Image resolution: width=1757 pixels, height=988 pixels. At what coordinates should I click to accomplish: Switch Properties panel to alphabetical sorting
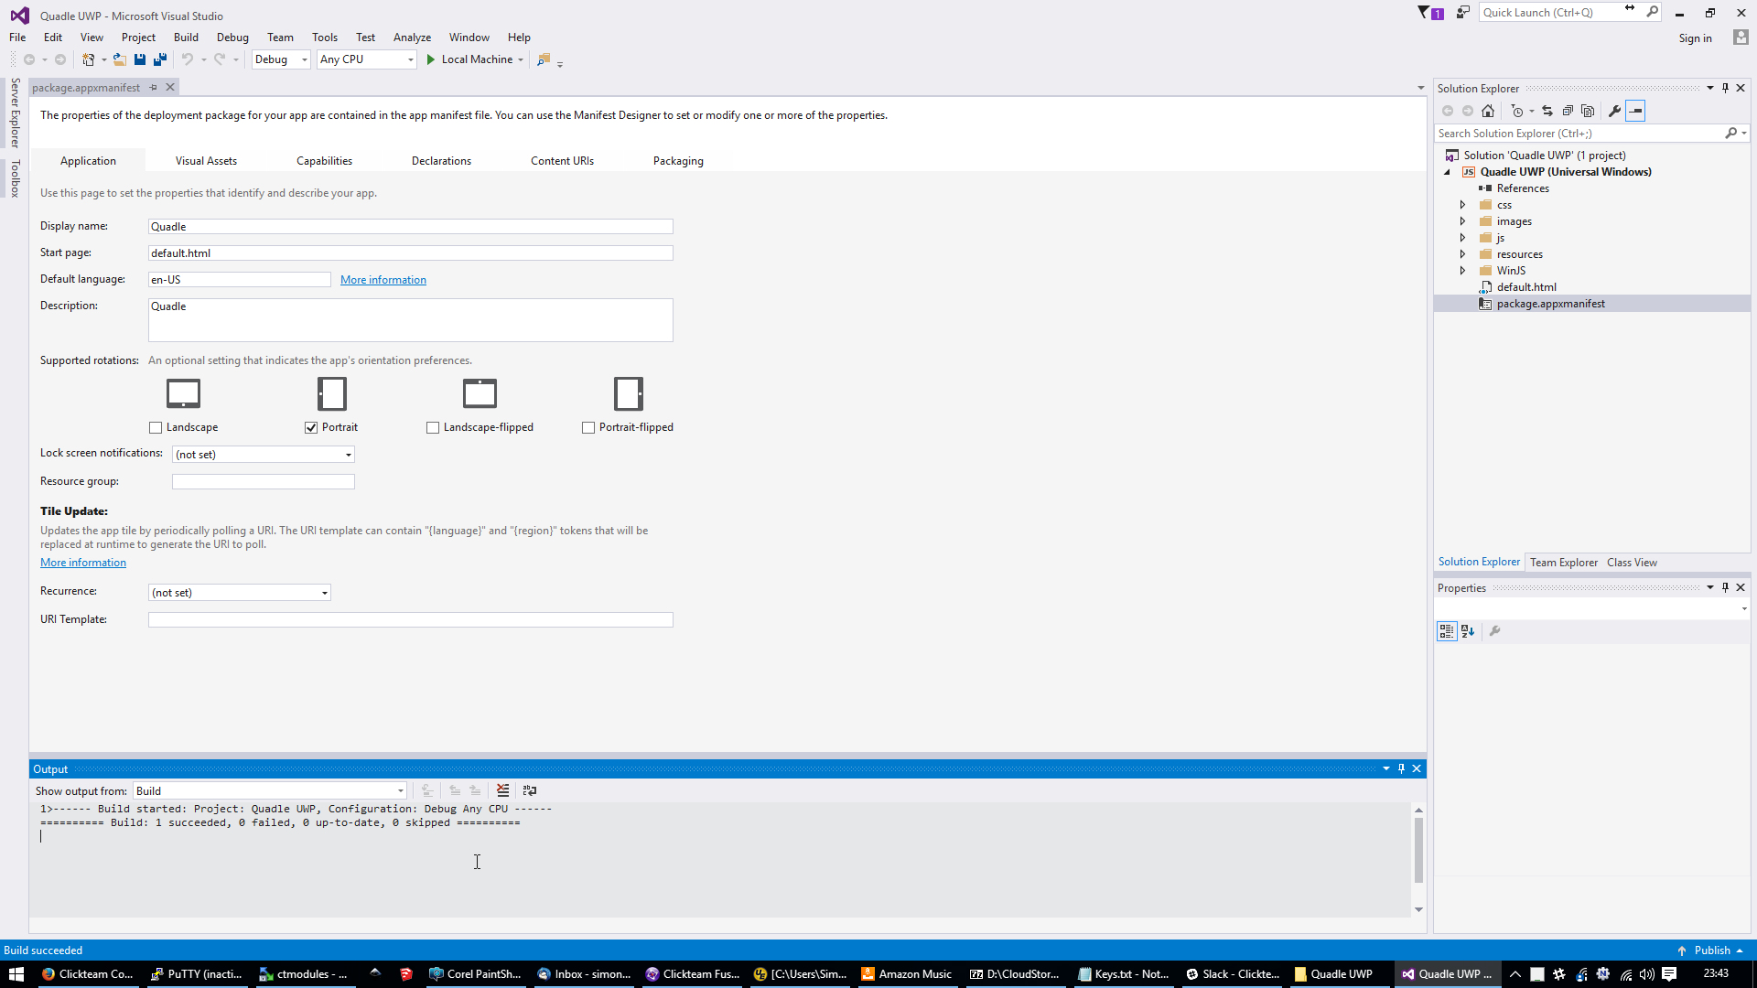tap(1467, 630)
